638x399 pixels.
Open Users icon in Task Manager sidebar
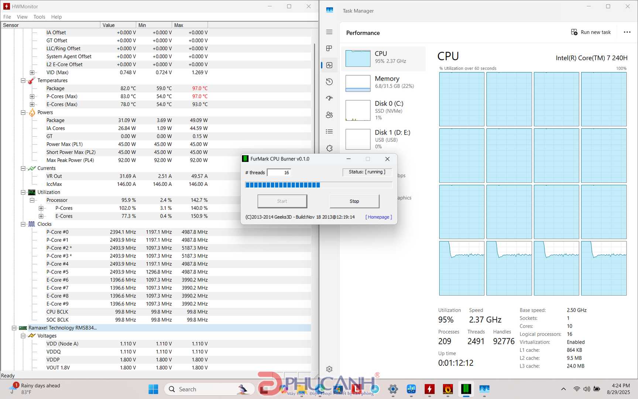pos(329,115)
